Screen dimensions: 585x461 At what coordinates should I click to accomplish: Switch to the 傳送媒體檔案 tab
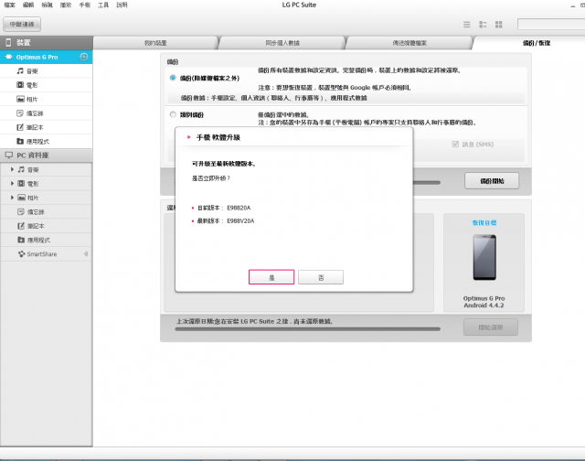pos(409,43)
